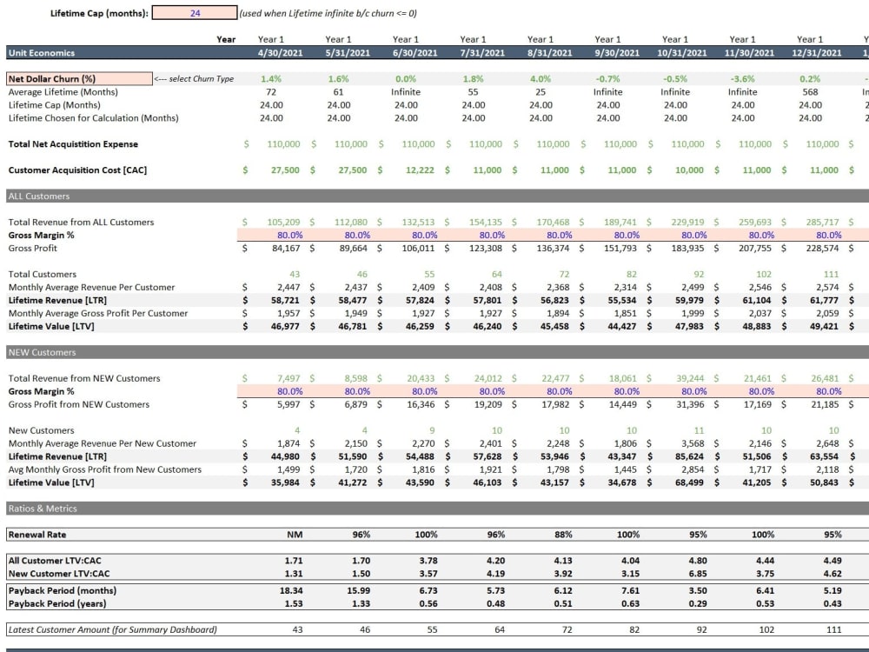The image size is (869, 652).
Task: Click the Lifetime Cap (months) input showing 24
Action: tap(195, 12)
